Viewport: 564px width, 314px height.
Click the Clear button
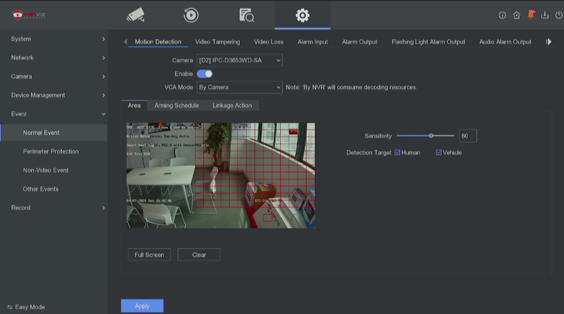coord(199,255)
